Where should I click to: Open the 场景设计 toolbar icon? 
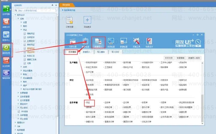pyautogui.click(x=149, y=41)
